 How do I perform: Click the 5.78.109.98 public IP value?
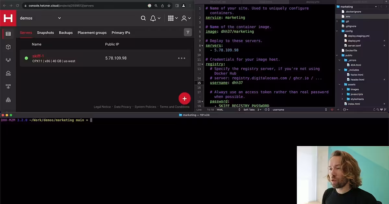116,58
